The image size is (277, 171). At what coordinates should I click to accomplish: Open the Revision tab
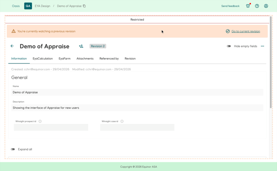pos(130,58)
